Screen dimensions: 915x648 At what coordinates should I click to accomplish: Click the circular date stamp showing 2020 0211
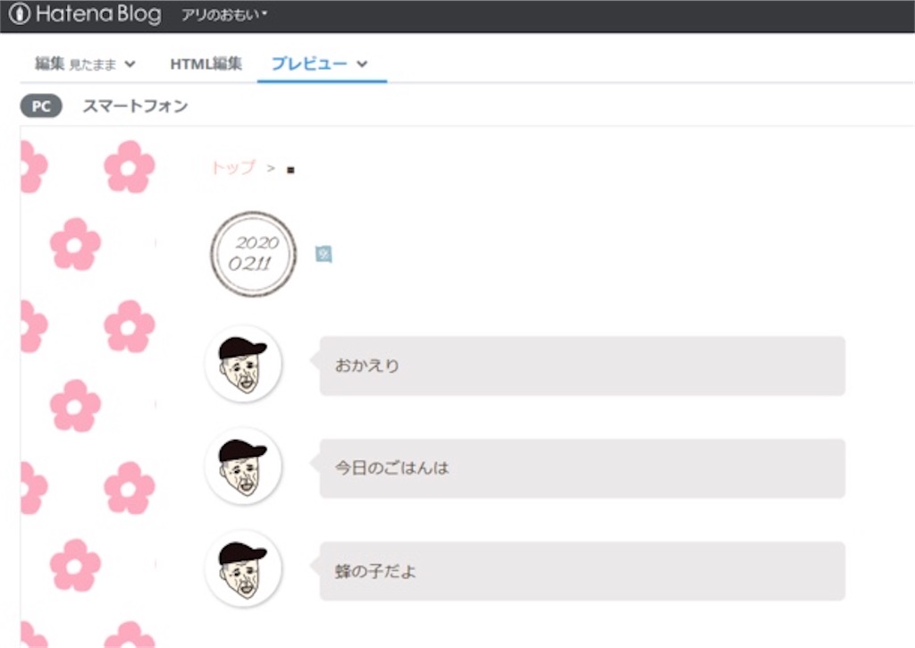coord(253,253)
